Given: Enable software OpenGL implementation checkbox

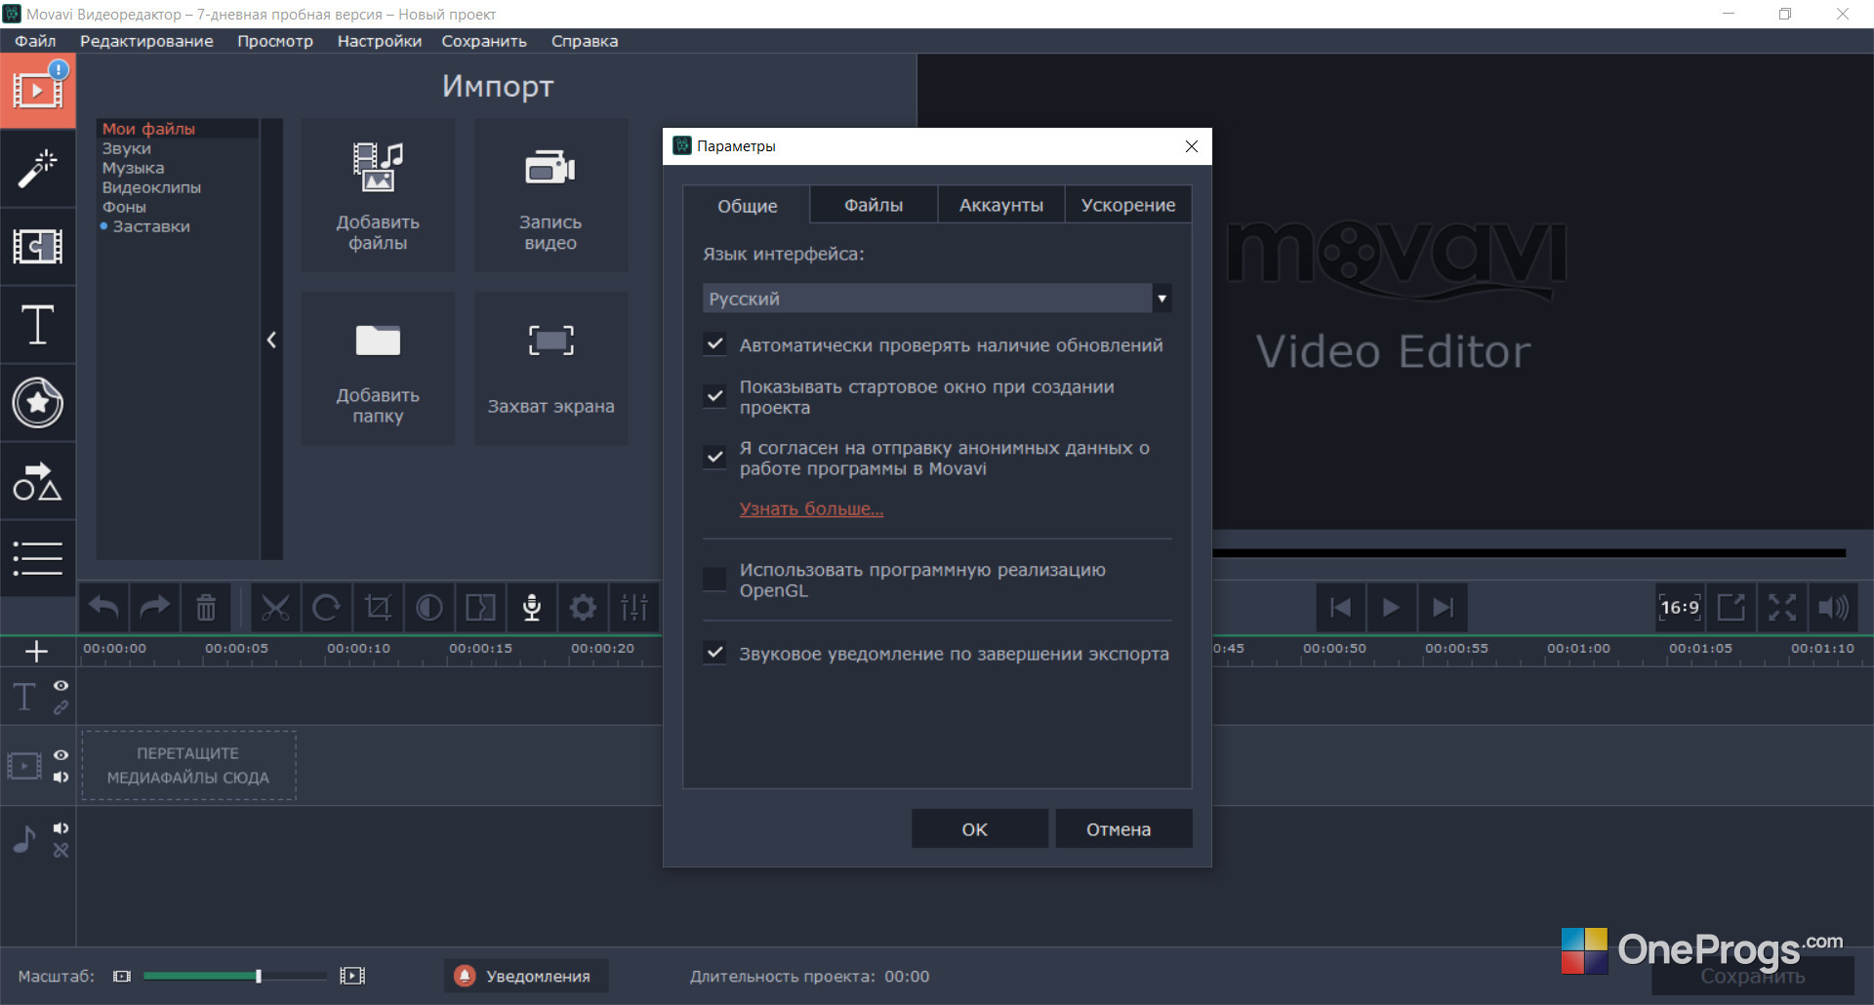Looking at the screenshot, I should pos(715,580).
